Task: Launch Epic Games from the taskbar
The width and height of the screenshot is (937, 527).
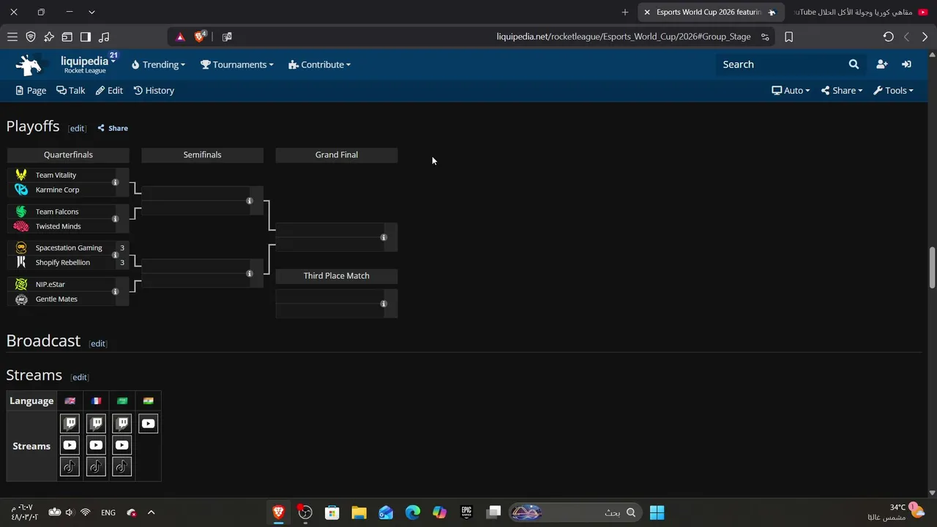Action: (x=466, y=512)
